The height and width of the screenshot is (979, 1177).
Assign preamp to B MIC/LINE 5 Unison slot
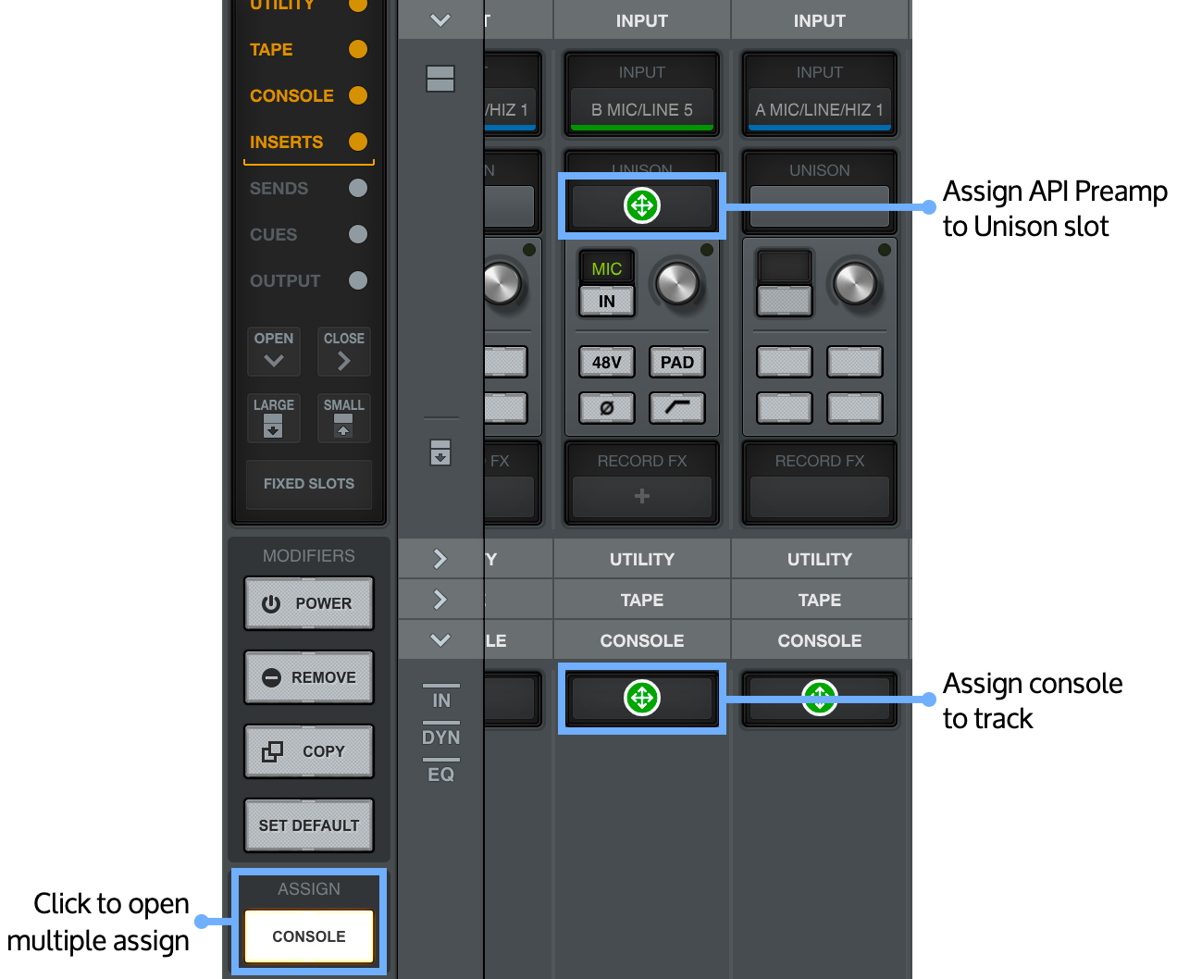(642, 205)
